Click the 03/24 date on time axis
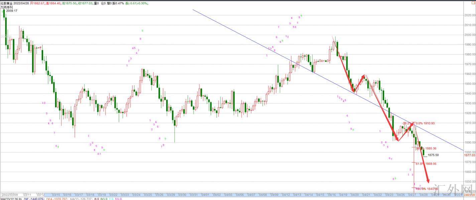The image size is (476, 200). coord(136,195)
